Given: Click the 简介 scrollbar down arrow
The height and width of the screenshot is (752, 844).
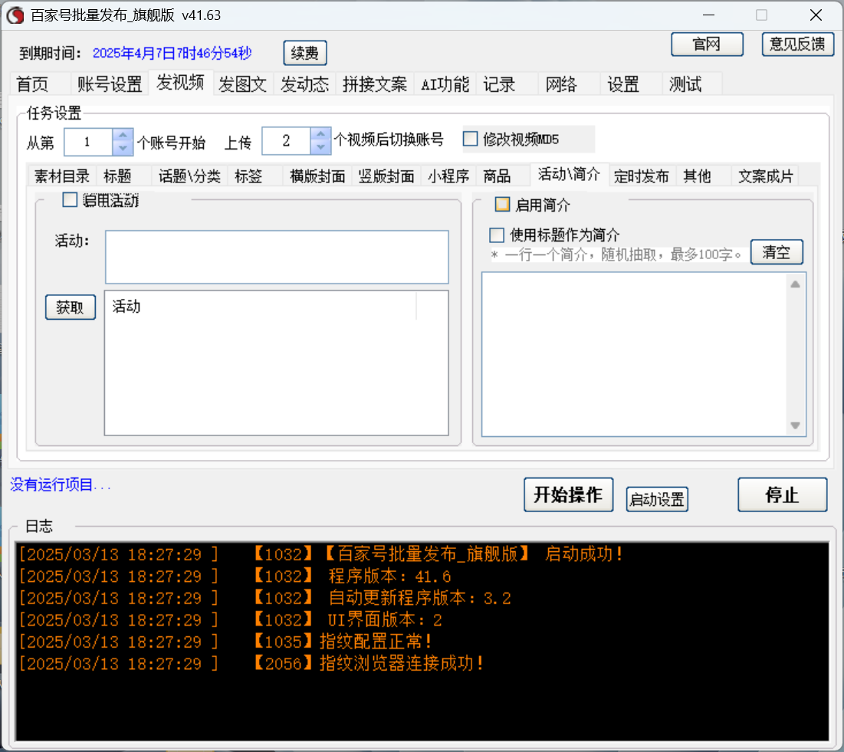Looking at the screenshot, I should point(795,425).
